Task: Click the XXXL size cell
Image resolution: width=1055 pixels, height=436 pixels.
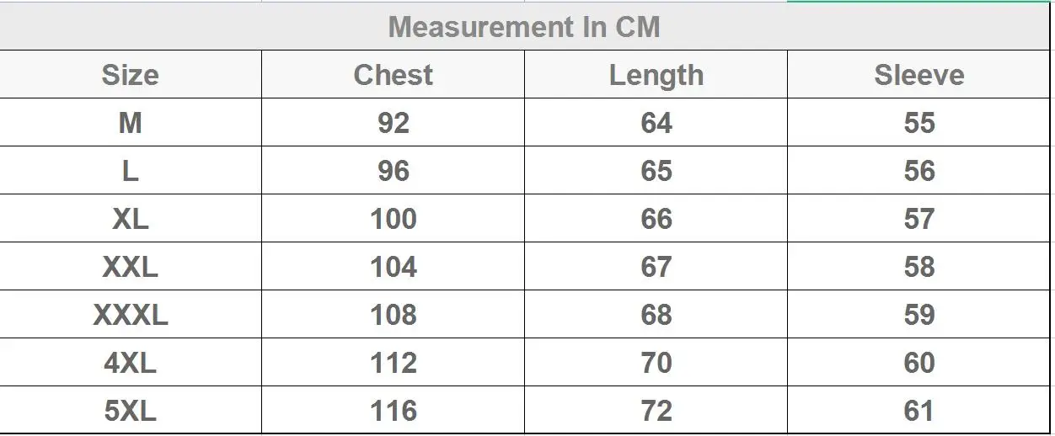Action: [x=131, y=315]
